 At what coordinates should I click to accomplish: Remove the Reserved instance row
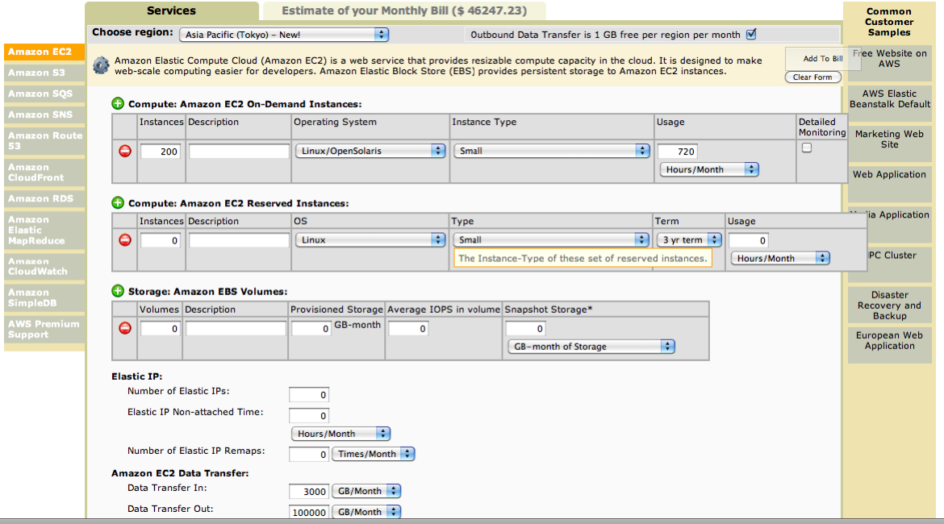(124, 240)
